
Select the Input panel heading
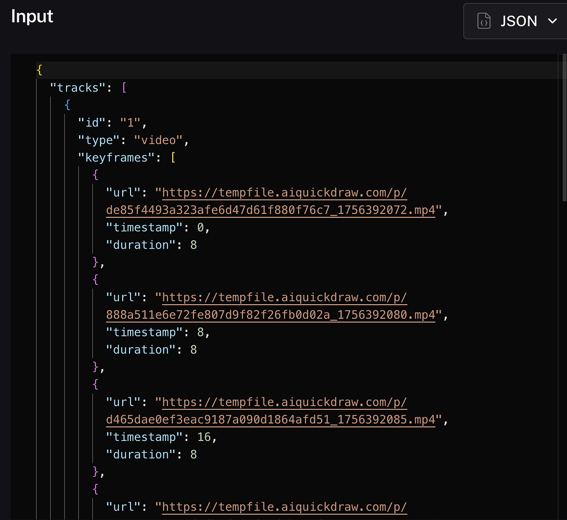[x=32, y=16]
